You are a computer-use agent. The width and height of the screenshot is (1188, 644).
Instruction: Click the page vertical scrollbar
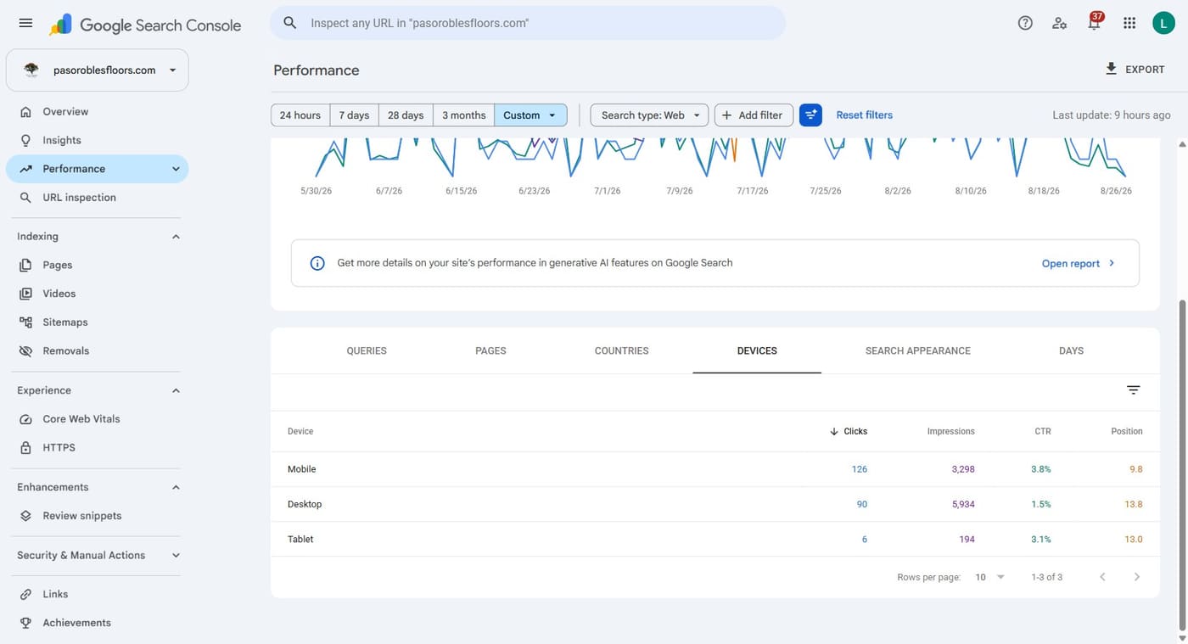(x=1182, y=465)
